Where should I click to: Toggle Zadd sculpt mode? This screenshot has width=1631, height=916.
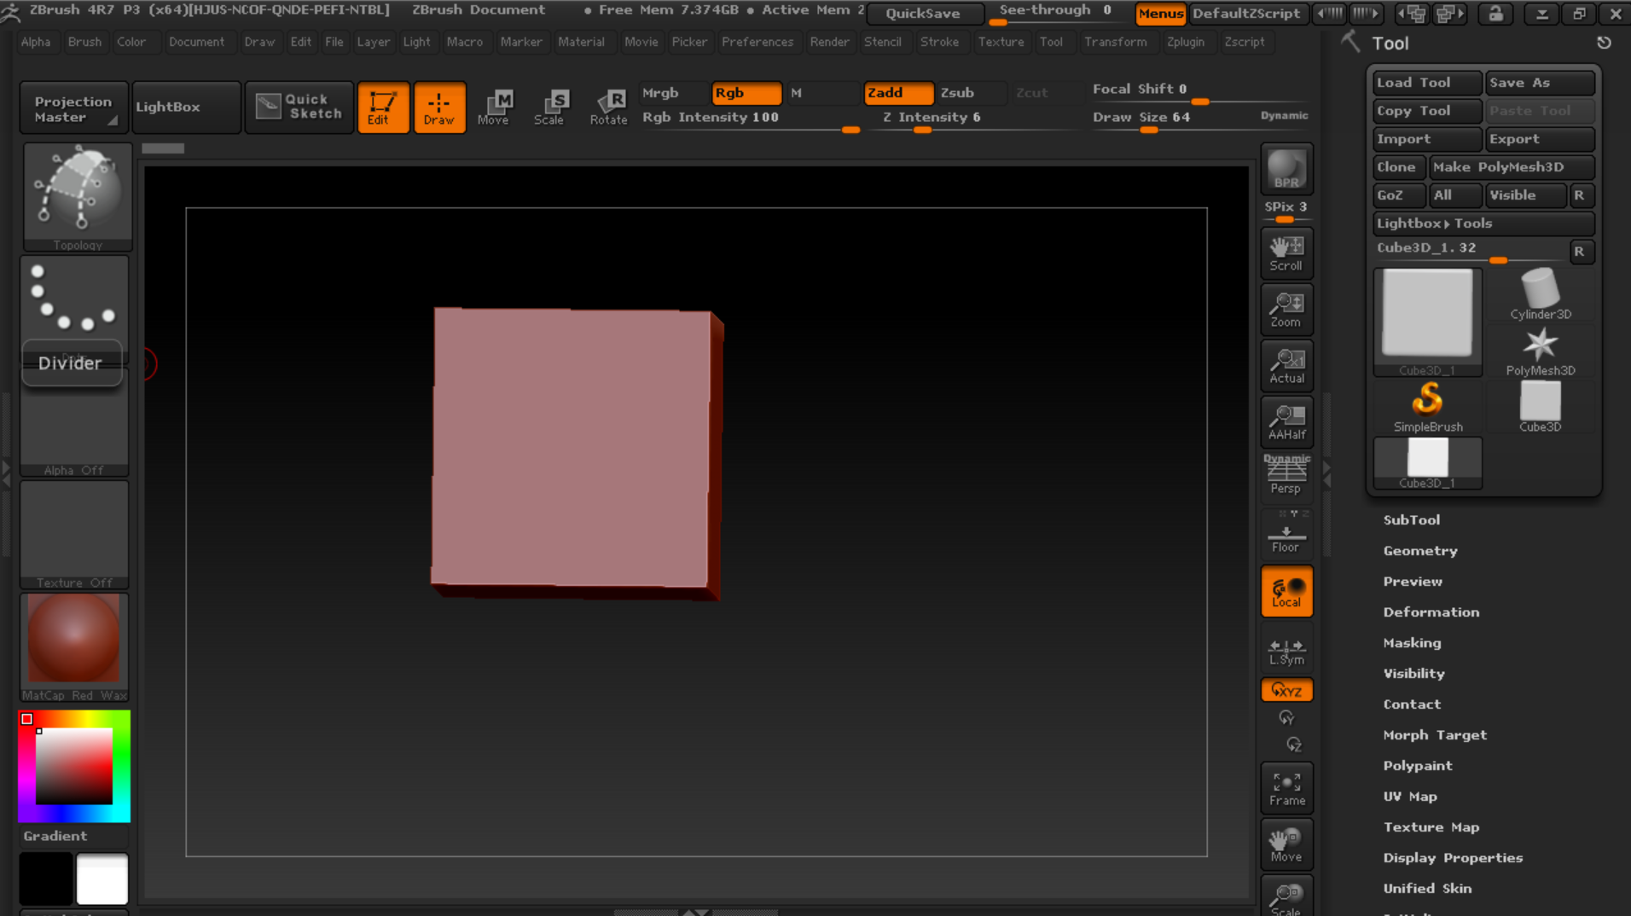[x=898, y=93]
